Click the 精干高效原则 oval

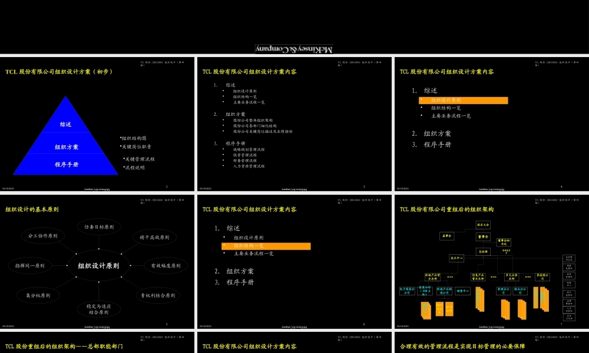(154, 238)
